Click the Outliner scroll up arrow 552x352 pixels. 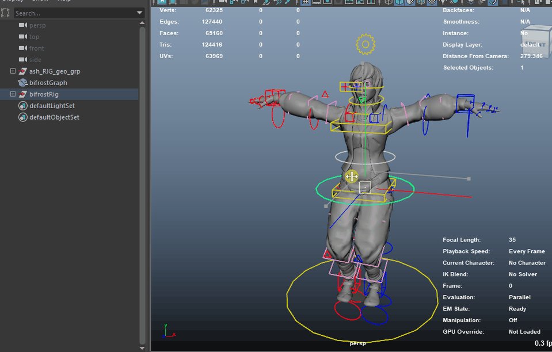click(x=142, y=23)
